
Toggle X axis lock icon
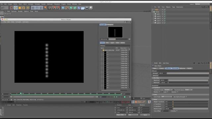33,8
